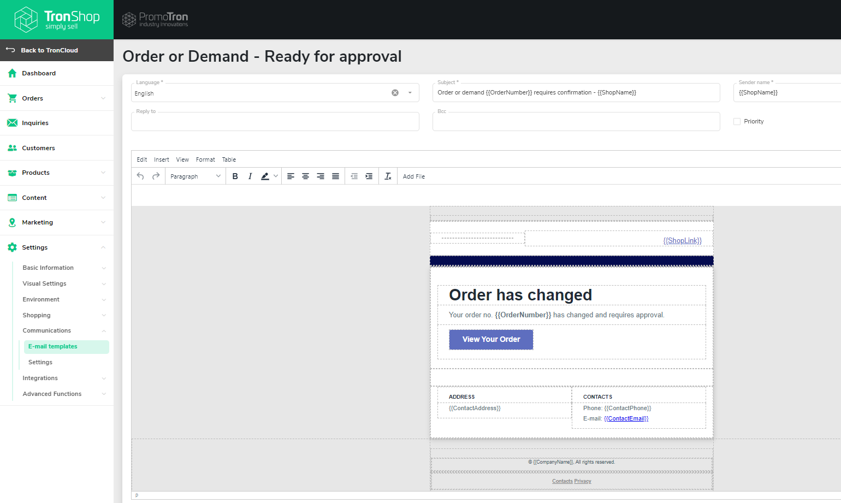
Task: Clear formatting with the Tx icon
Action: pos(388,176)
